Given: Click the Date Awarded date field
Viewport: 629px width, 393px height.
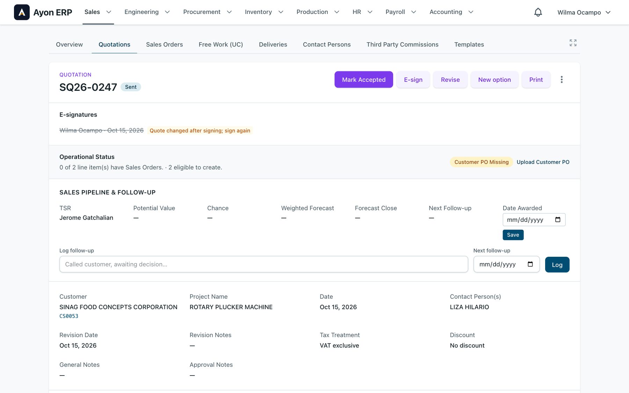Looking at the screenshot, I should [534, 220].
